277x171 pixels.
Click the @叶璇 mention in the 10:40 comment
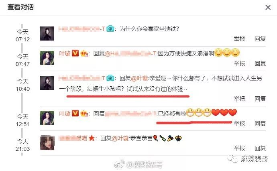pyautogui.click(x=139, y=78)
